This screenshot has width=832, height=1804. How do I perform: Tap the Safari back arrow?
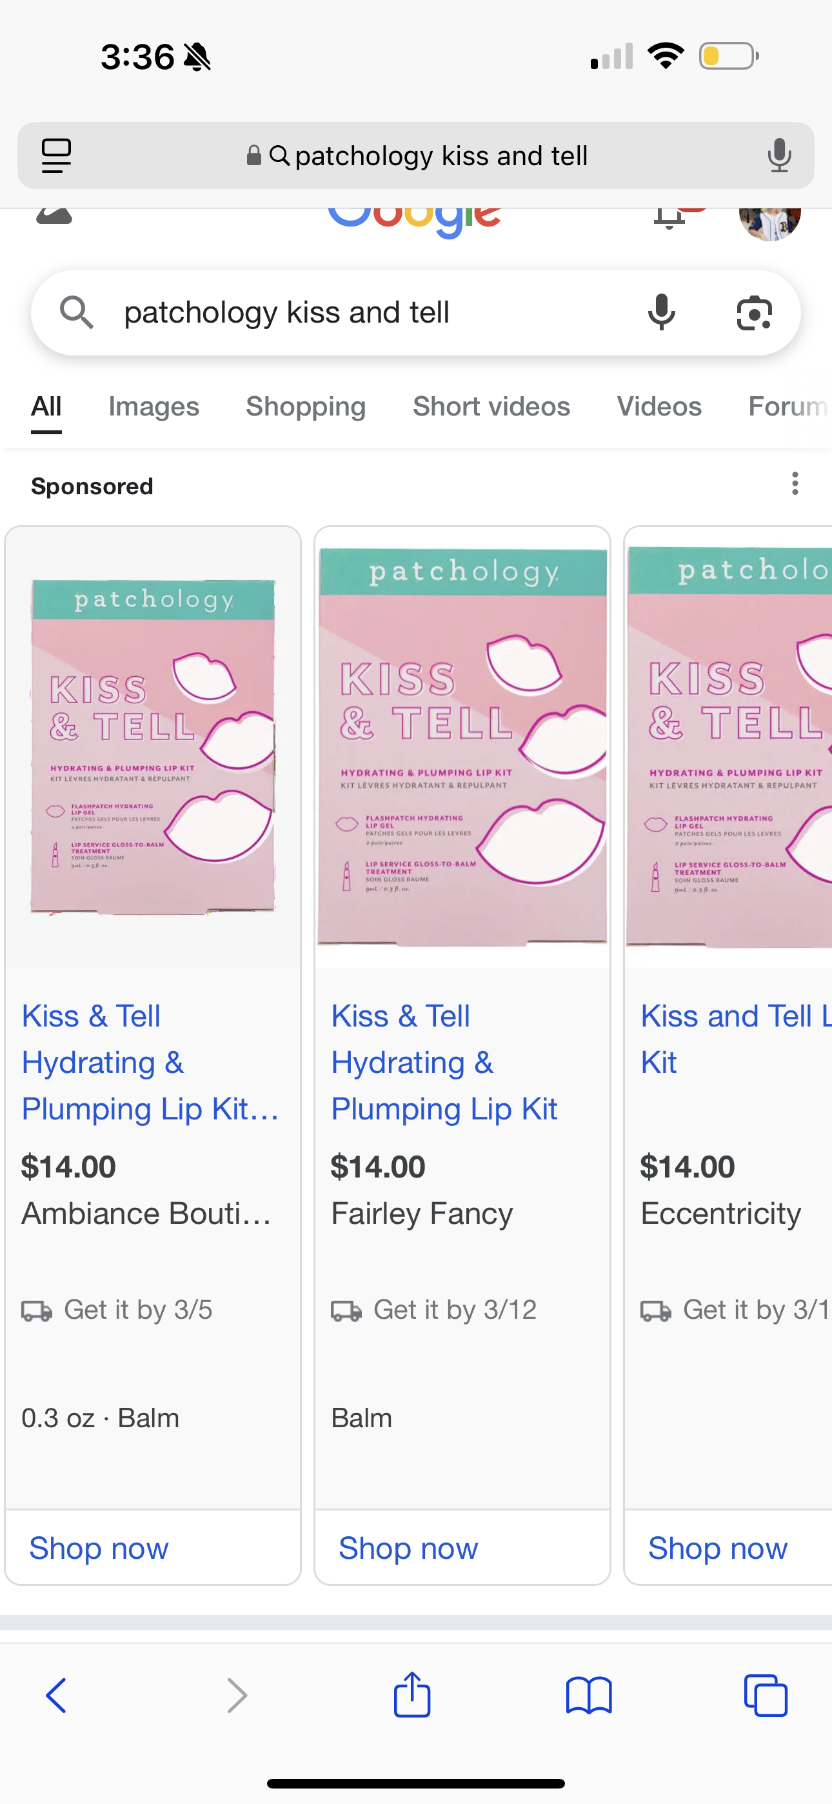point(56,1696)
